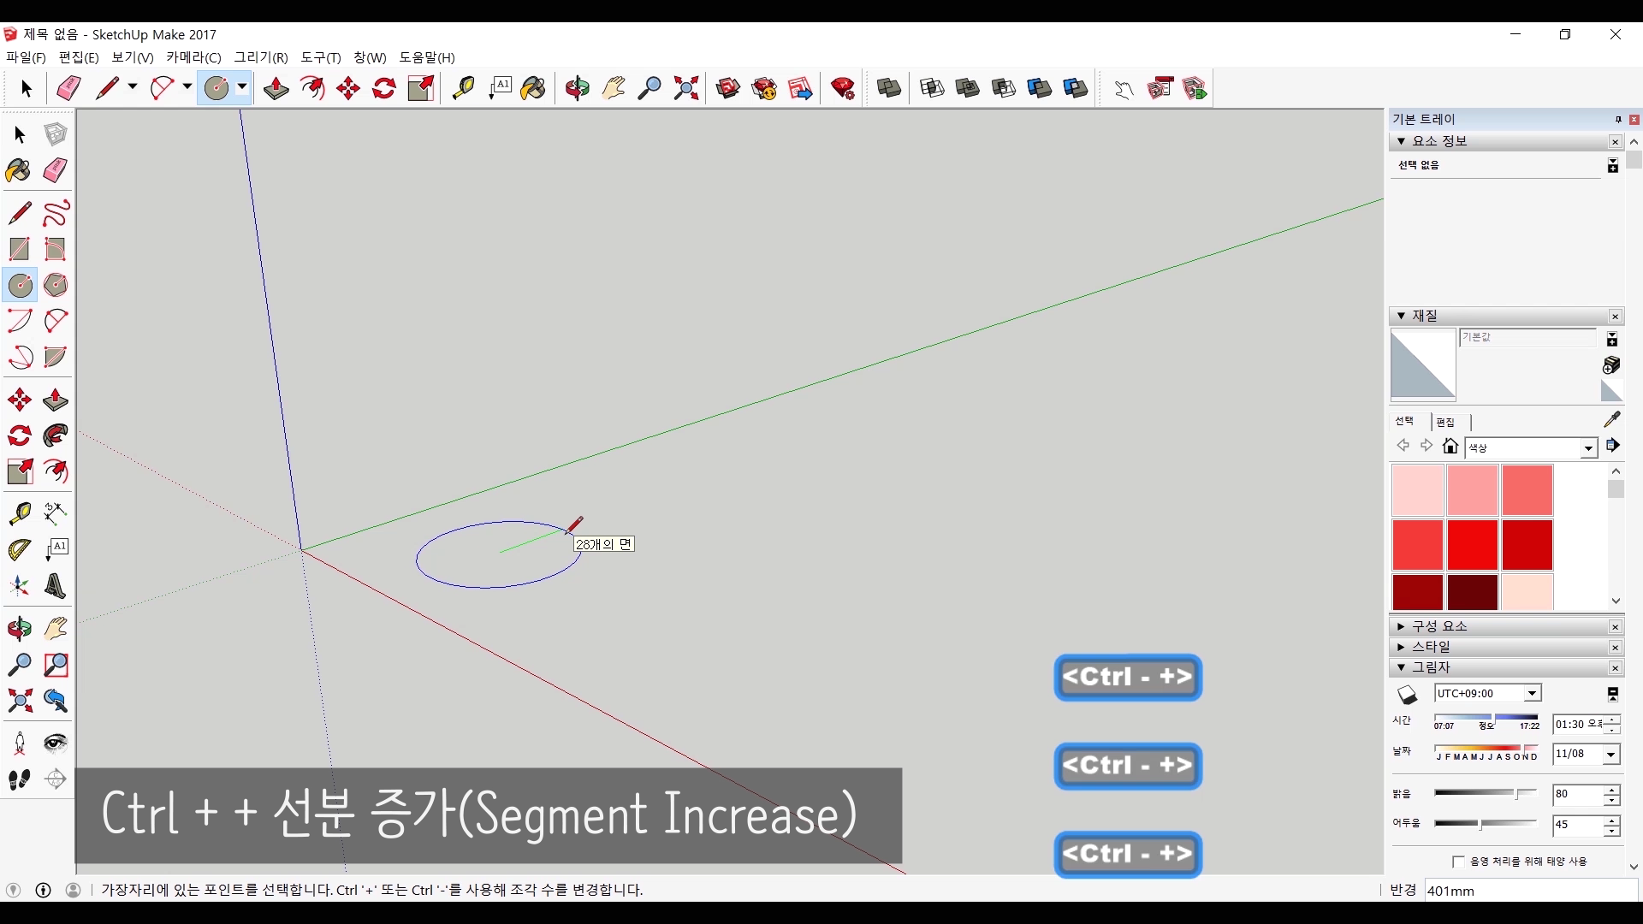Select the Eraser tool in top toolbar
This screenshot has width=1643, height=924.
point(68,88)
